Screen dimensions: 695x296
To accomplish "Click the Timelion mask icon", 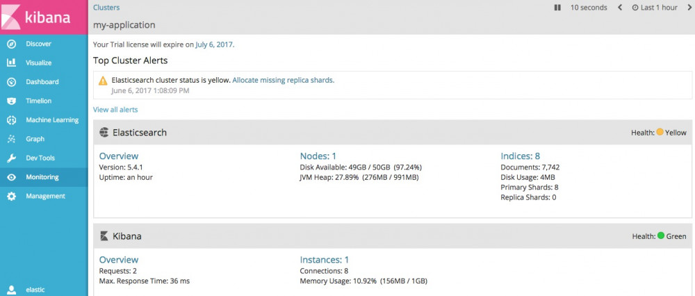I will (12, 101).
